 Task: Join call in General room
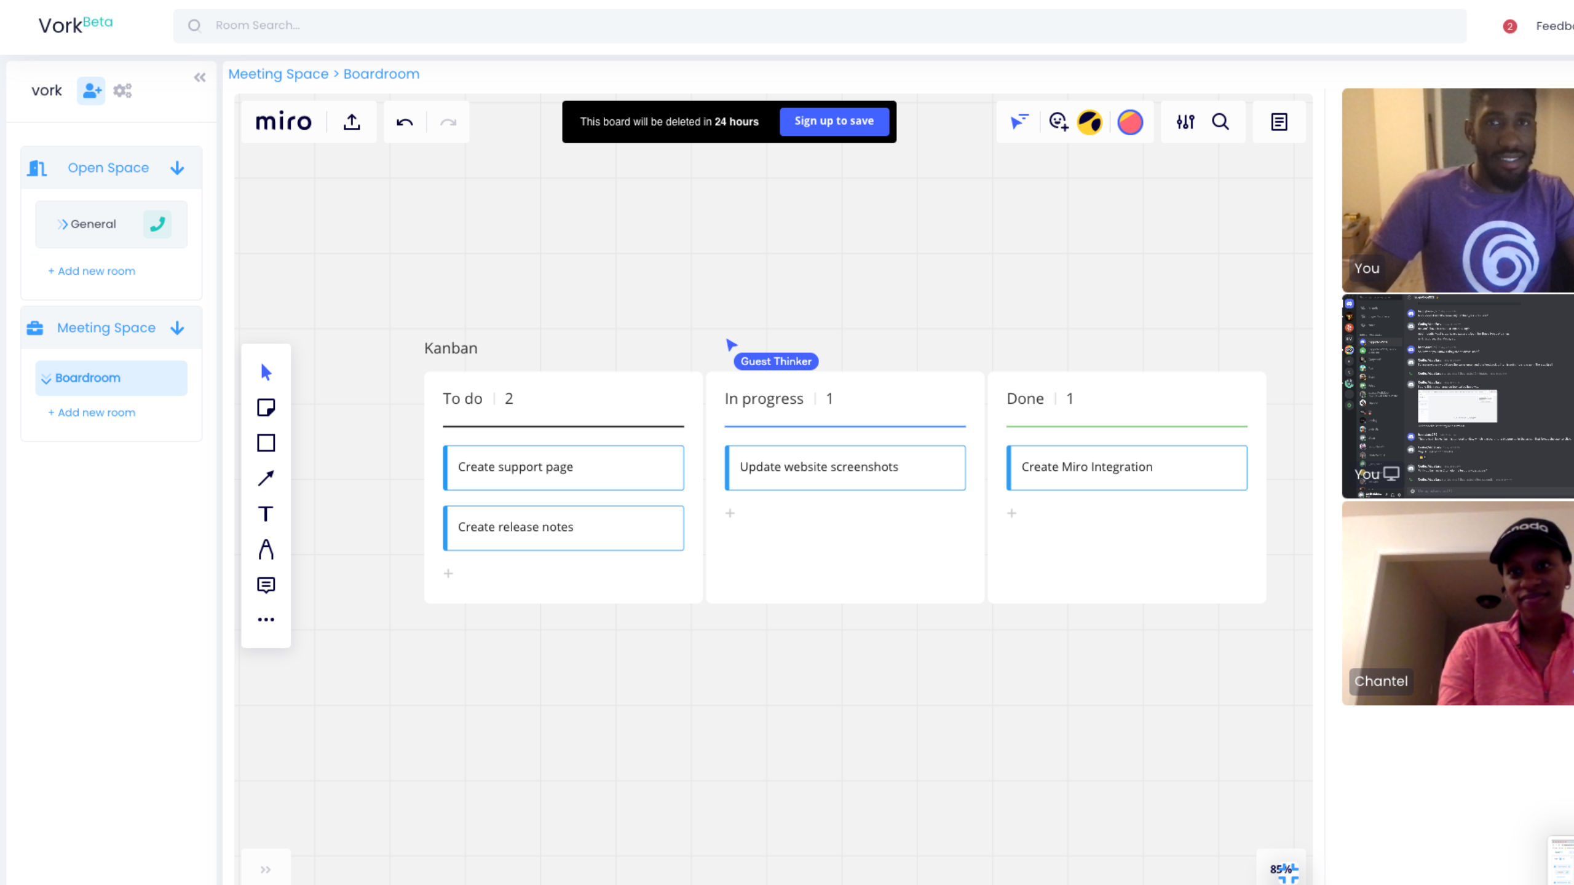click(157, 224)
